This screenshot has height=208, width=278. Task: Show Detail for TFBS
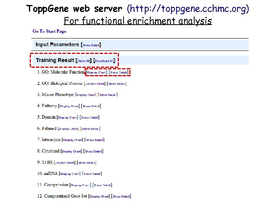click(x=87, y=163)
